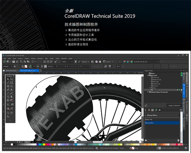The height and width of the screenshot is (153, 191).
Task: Close the Toolbox floating panel
Action: click(x=14, y=76)
